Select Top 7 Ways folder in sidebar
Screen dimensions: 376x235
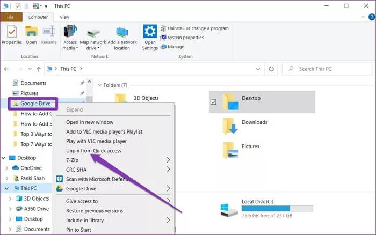click(x=32, y=144)
